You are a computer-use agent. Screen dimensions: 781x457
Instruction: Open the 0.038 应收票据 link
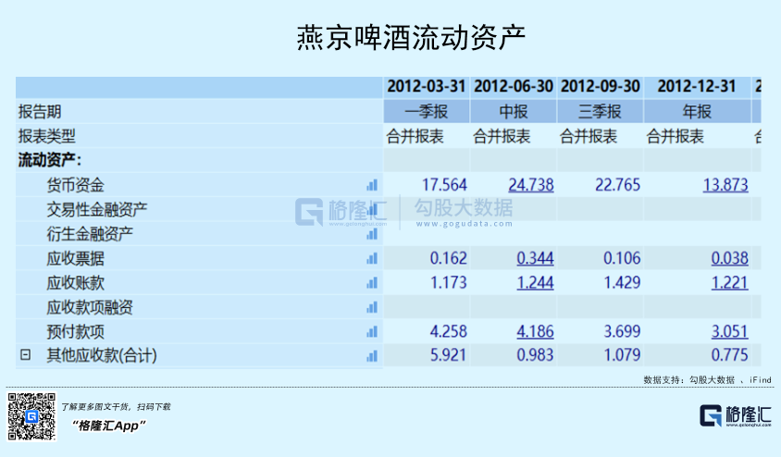(x=730, y=258)
